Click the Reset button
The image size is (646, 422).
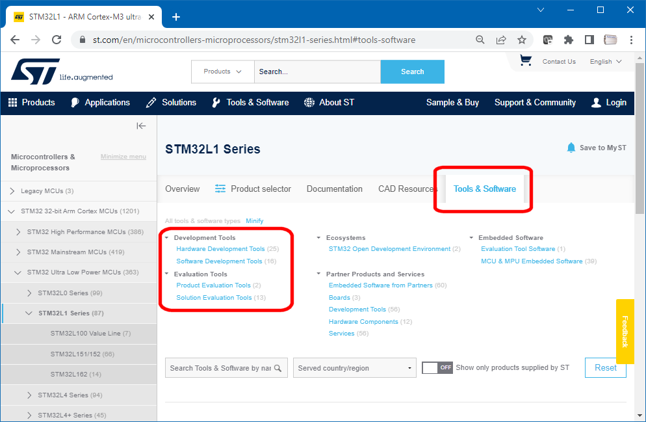tap(605, 367)
